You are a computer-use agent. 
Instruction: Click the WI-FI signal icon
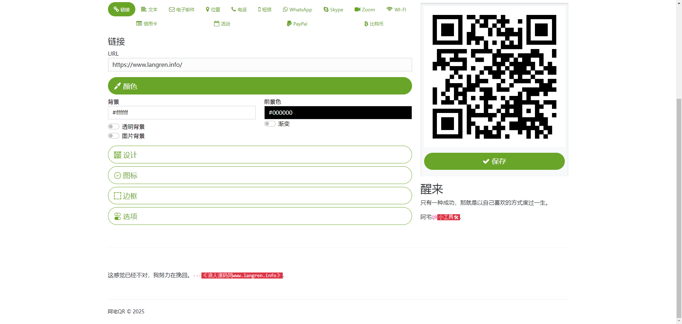389,9
